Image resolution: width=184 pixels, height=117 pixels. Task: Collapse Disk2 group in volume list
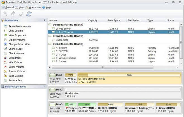pyautogui.click(x=50, y=36)
